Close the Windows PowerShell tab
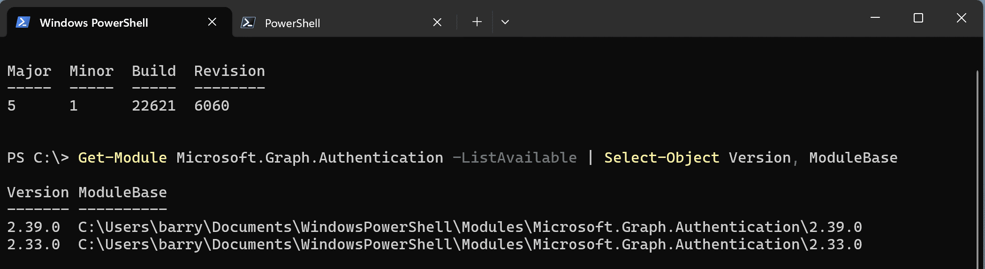The width and height of the screenshot is (985, 269). coord(212,22)
